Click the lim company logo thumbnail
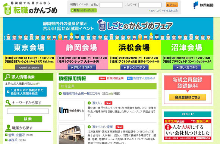Image resolution: width=220 pixels, height=144 pixels. tap(72, 110)
